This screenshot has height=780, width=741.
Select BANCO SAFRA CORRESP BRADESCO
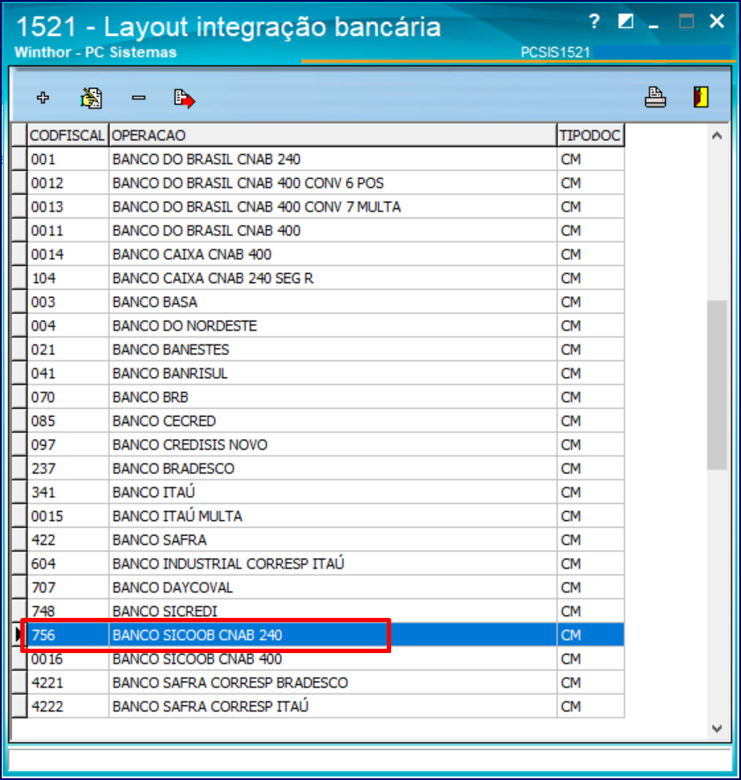[x=326, y=683]
